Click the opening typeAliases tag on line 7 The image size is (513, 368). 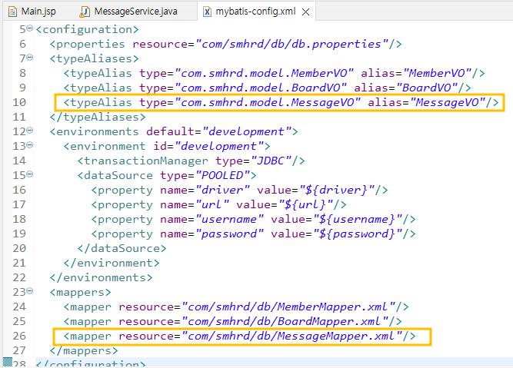coord(95,58)
